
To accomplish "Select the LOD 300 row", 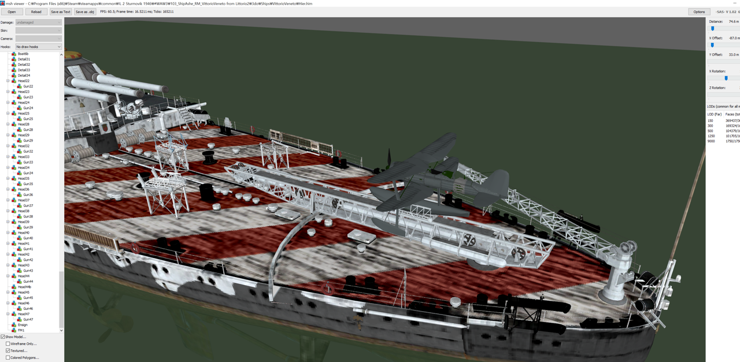I will coord(723,126).
